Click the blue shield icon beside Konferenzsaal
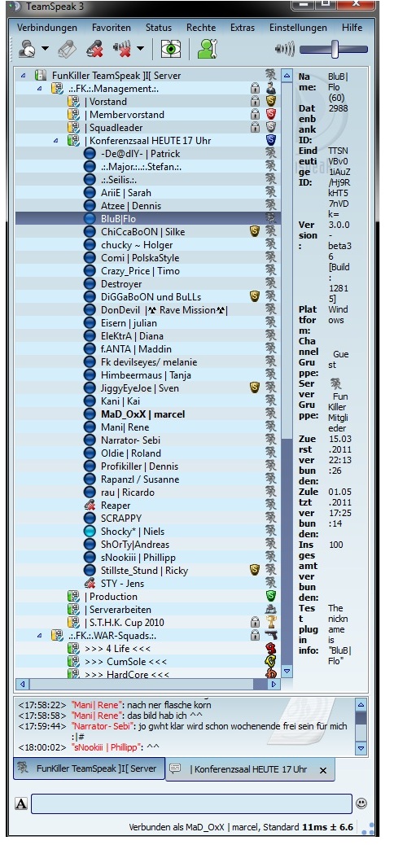Image resolution: width=407 pixels, height=845 pixels. pos(271,141)
